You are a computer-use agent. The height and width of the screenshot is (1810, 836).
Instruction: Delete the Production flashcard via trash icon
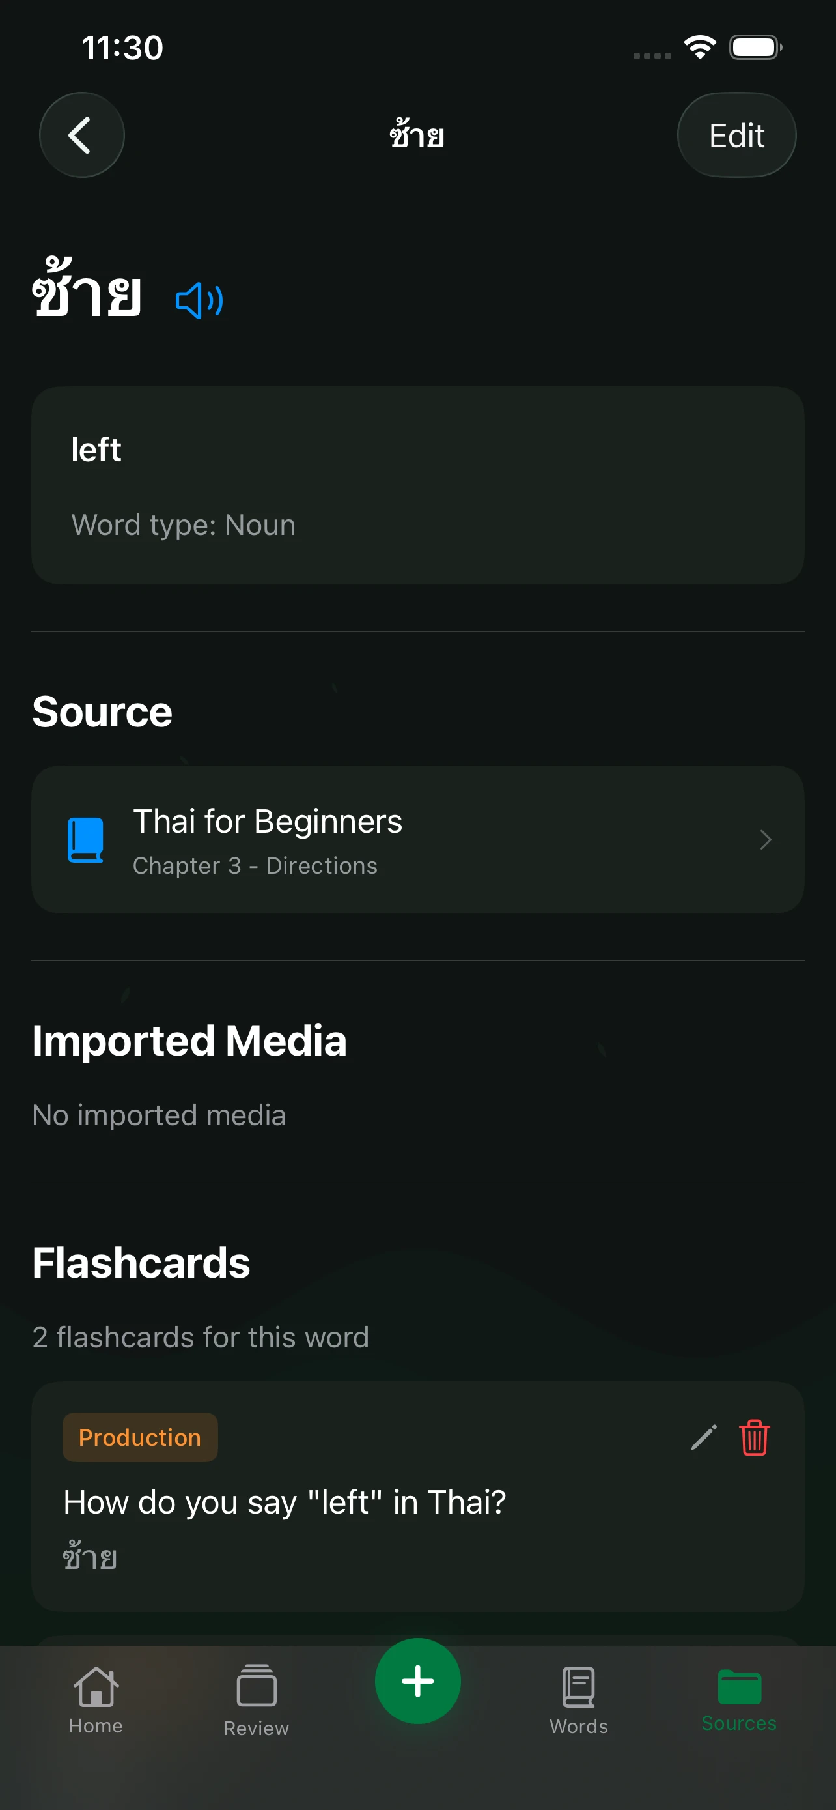pyautogui.click(x=755, y=1437)
